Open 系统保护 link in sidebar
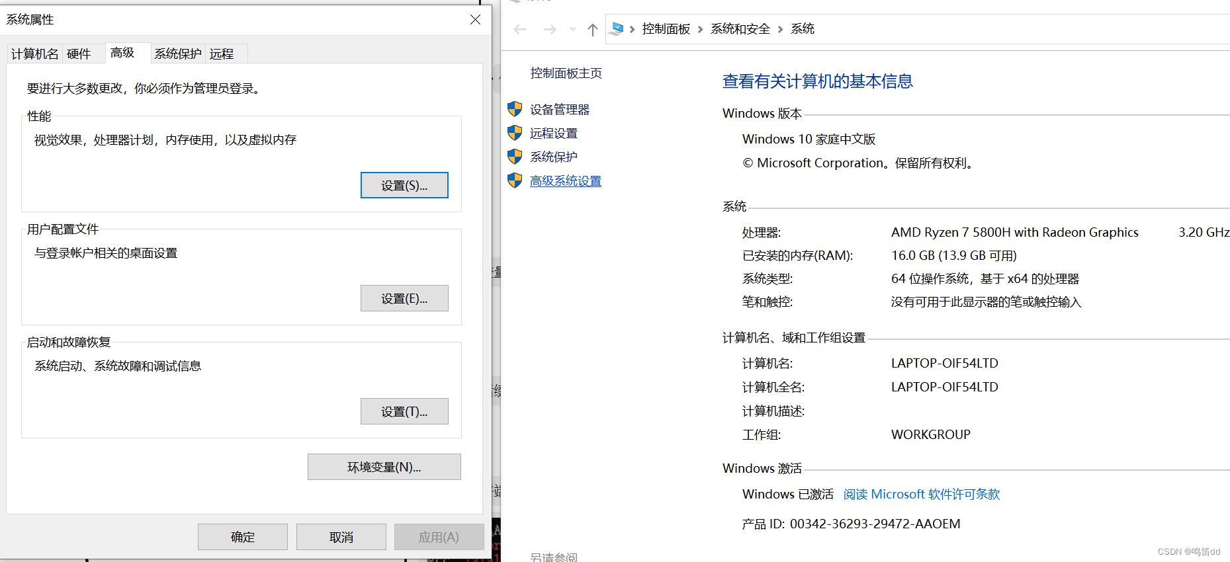This screenshot has height=562, width=1230. pyautogui.click(x=554, y=157)
